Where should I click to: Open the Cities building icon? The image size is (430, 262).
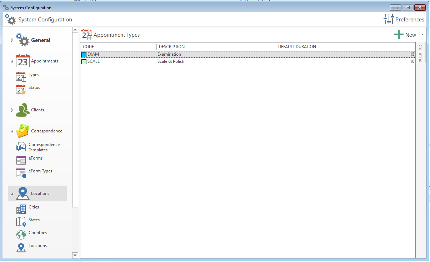(x=21, y=209)
